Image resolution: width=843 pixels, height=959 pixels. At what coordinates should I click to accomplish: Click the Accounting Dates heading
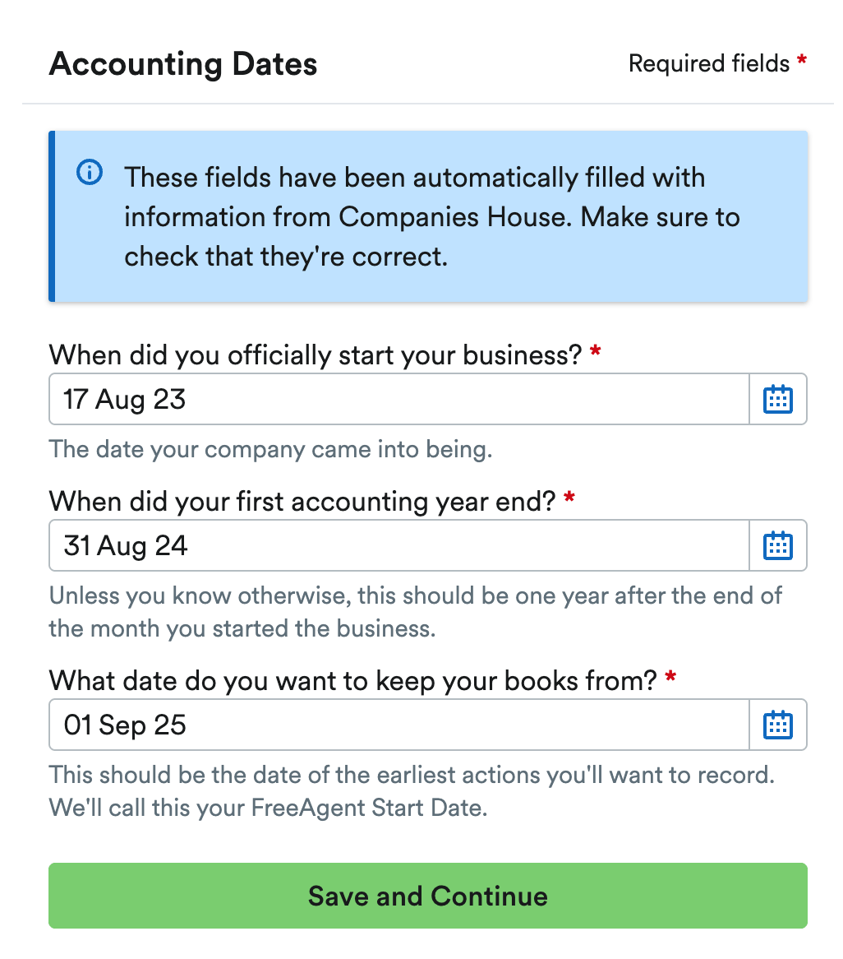183,64
